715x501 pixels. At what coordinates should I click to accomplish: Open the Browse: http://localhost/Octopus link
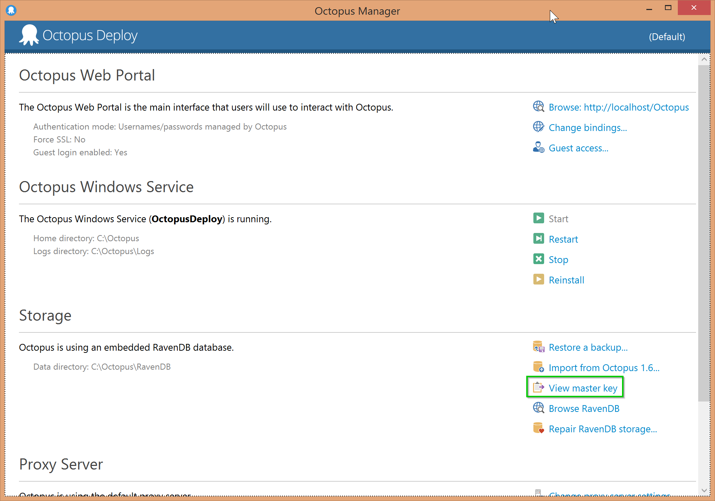point(618,107)
